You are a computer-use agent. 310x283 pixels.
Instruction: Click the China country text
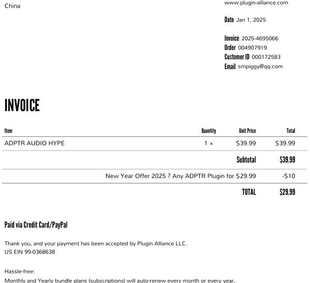coord(12,6)
